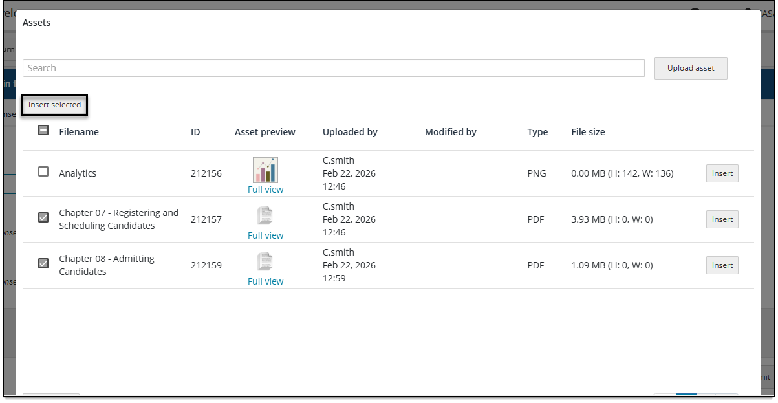Click the Upload asset button
Screen dimensions: 778x403
click(691, 68)
